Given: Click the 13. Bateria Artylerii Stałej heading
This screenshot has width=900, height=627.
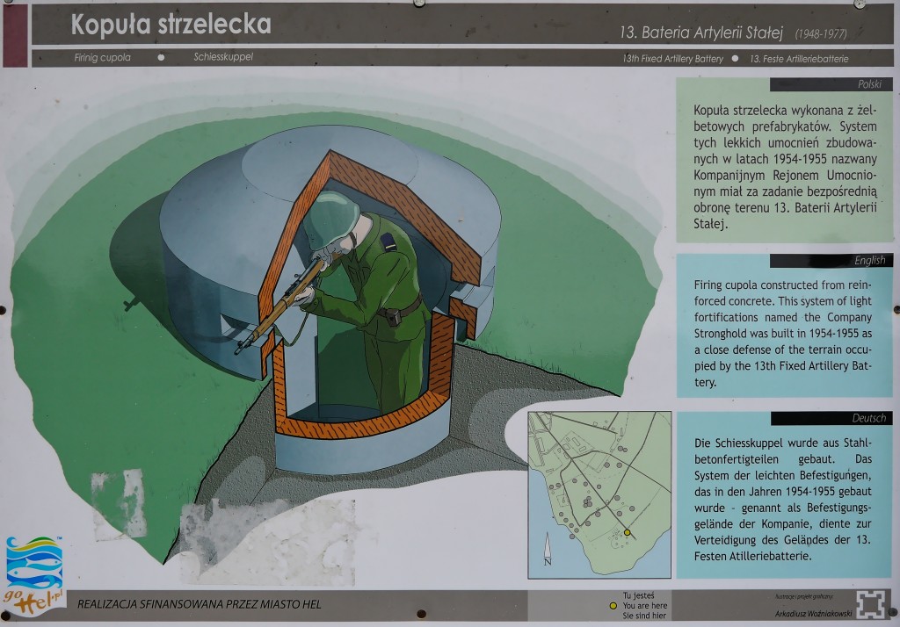Looking at the screenshot, I should (x=703, y=32).
